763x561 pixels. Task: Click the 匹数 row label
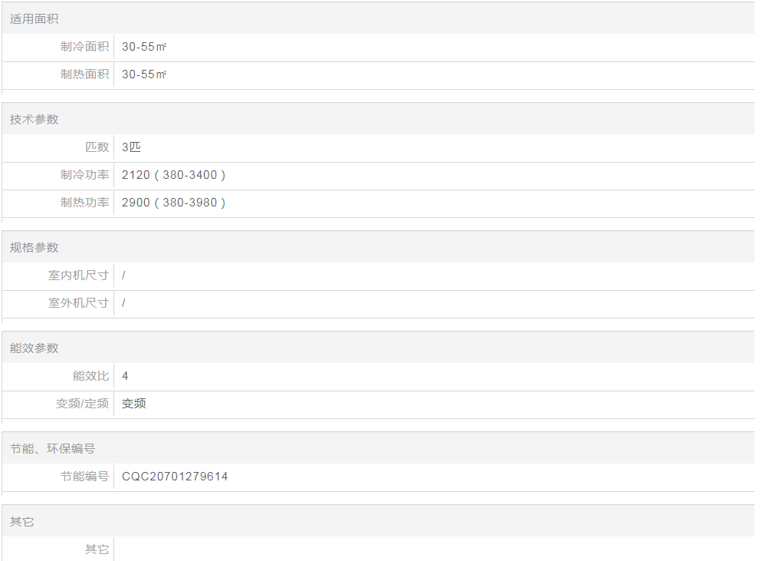point(97,147)
